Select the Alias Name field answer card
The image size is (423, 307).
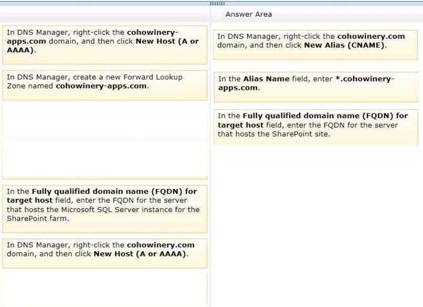[x=316, y=87]
